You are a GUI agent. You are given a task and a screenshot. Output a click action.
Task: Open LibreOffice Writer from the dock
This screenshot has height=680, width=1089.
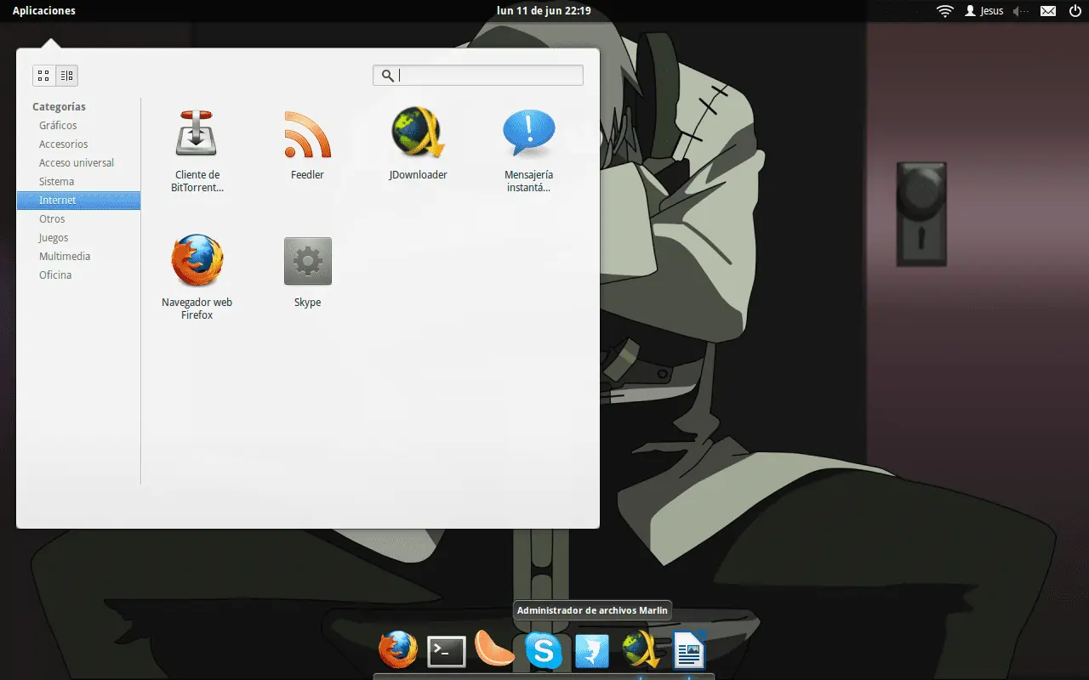pyautogui.click(x=689, y=651)
